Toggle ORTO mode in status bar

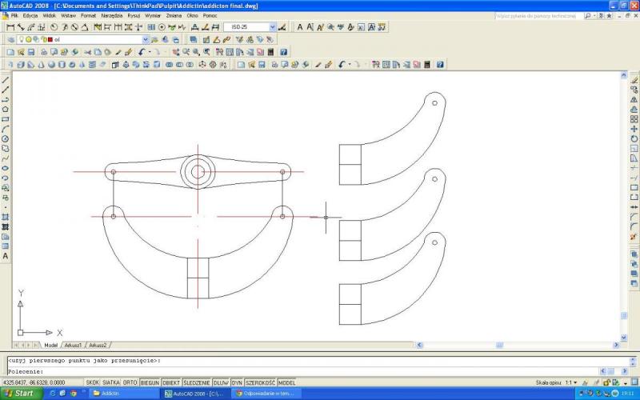point(130,382)
